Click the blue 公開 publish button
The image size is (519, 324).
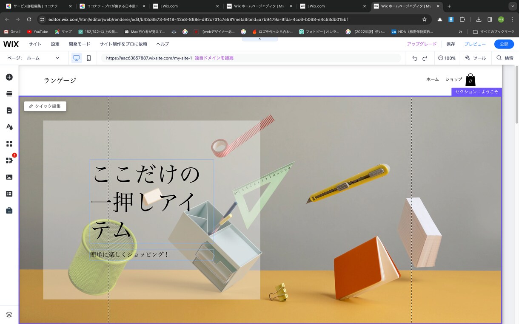(504, 44)
